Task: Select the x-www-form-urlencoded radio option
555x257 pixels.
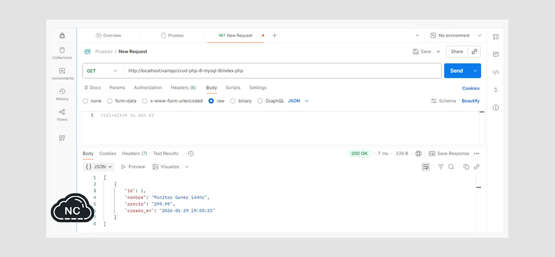Action: pyautogui.click(x=145, y=101)
